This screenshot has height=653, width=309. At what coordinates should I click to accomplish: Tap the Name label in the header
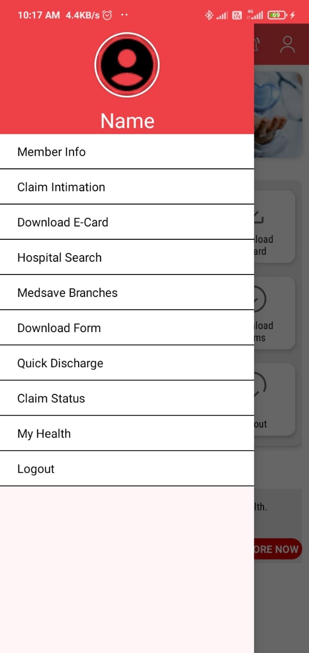tap(127, 121)
